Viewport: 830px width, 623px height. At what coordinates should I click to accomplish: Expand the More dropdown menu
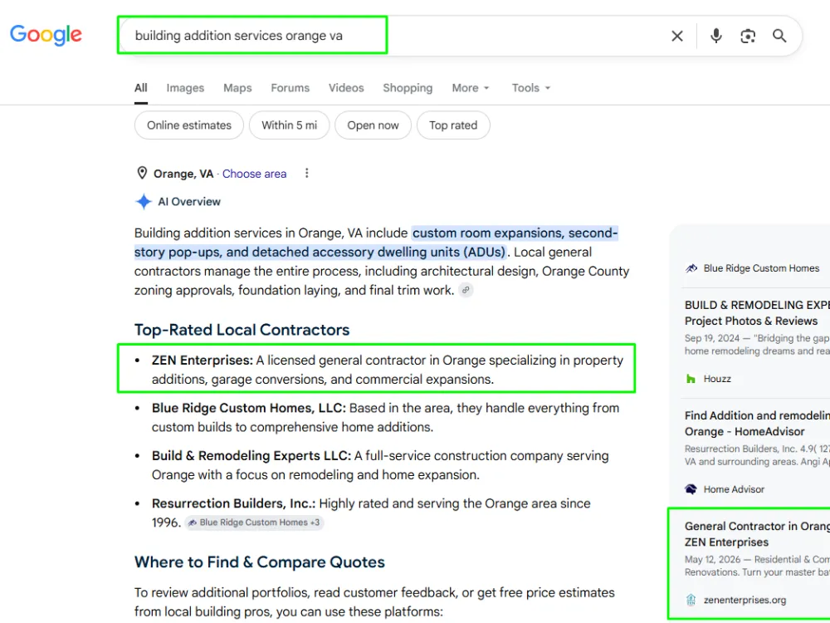471,88
